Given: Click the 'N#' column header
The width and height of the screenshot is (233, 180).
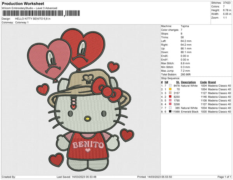Looking at the screenshot, I should [x=166, y=82].
